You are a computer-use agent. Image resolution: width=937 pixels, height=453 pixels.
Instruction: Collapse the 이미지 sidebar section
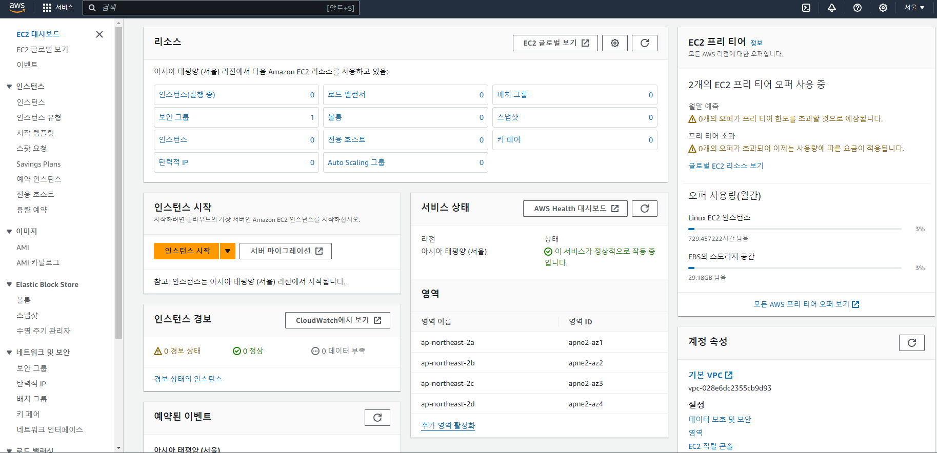click(x=9, y=232)
